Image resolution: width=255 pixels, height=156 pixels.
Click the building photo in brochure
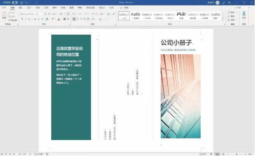(181, 96)
